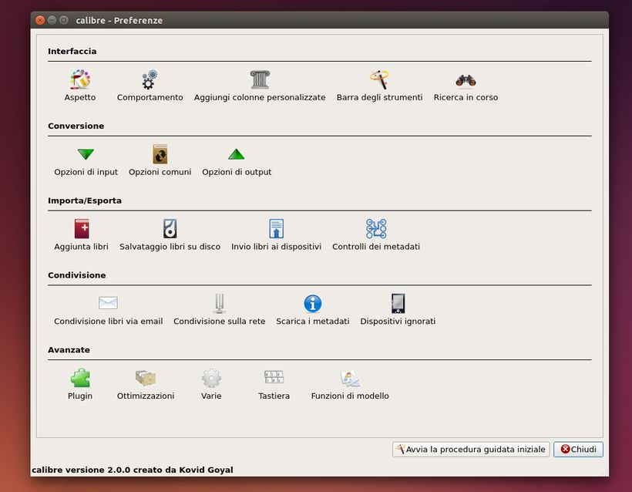Click the calibre - Preferenze title text

point(119,20)
